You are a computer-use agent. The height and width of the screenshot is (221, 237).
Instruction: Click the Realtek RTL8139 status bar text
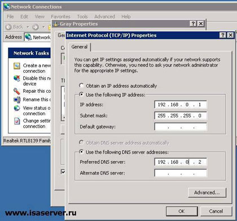click(27, 141)
